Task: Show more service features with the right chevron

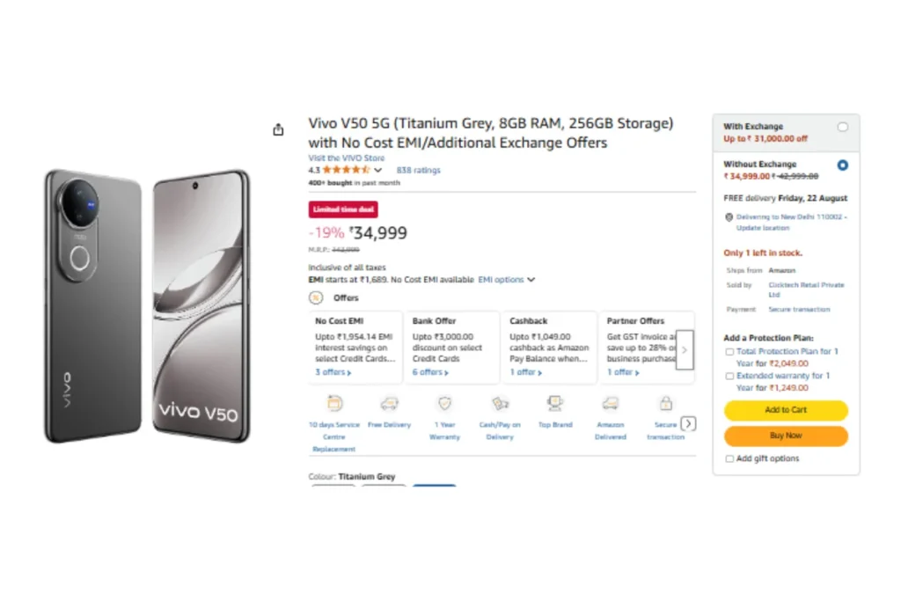Action: click(688, 424)
